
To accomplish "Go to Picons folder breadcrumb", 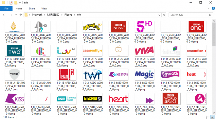I will click(x=68, y=15).
